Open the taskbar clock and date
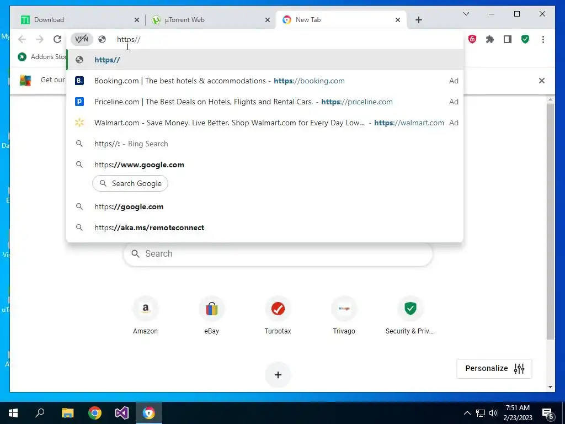 (518, 413)
